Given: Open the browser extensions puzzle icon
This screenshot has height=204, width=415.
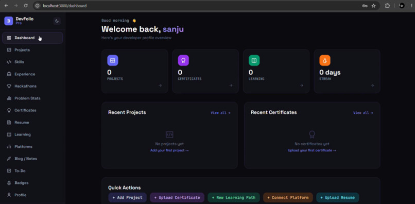Looking at the screenshot, I should click(388, 6).
